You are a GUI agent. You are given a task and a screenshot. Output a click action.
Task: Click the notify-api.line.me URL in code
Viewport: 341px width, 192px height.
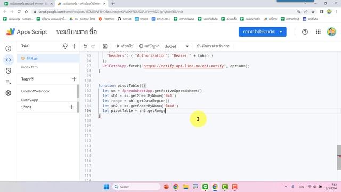[x=183, y=66]
